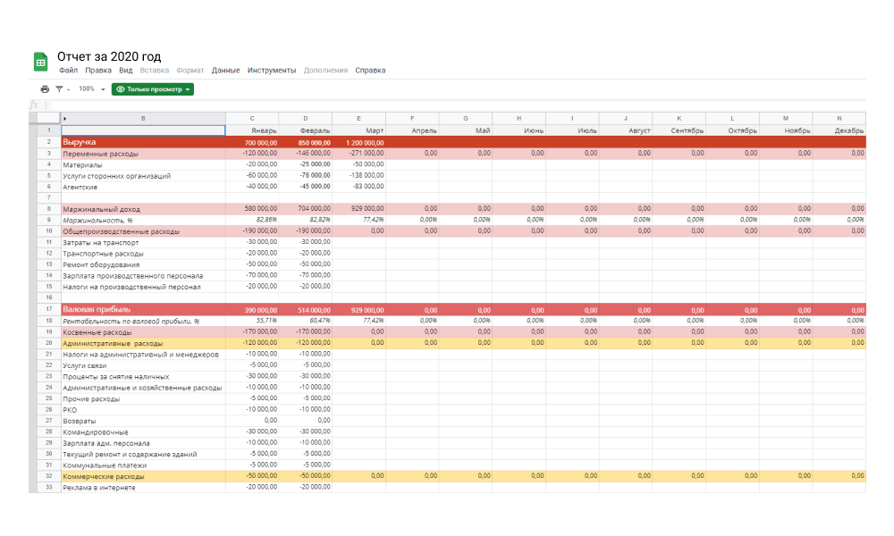Click the 'Услуги связи' cell
This screenshot has width=894, height=536.
143,365
